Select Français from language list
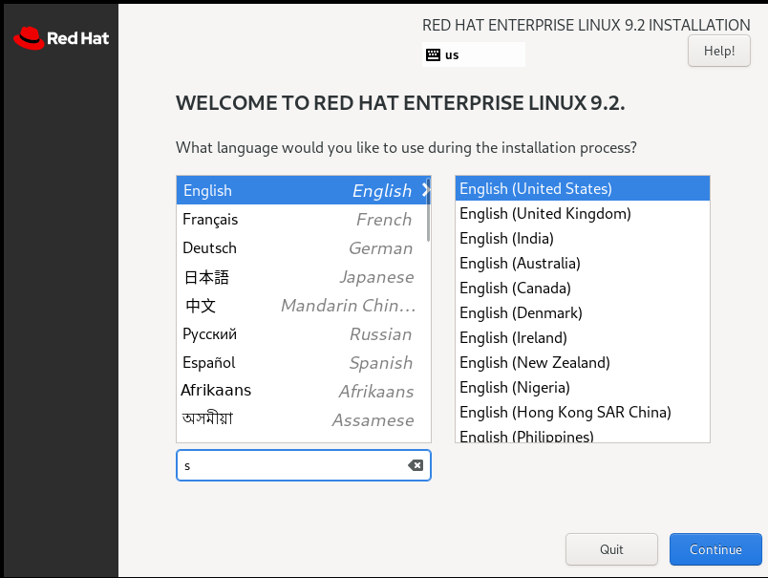Viewport: 768px width, 578px height. pyautogui.click(x=296, y=220)
